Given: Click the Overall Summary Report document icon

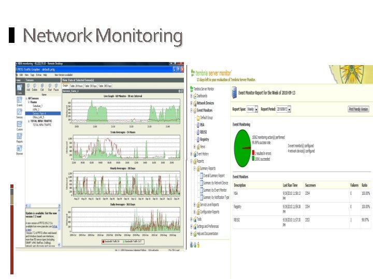Looking at the screenshot, I should pos(202,176).
